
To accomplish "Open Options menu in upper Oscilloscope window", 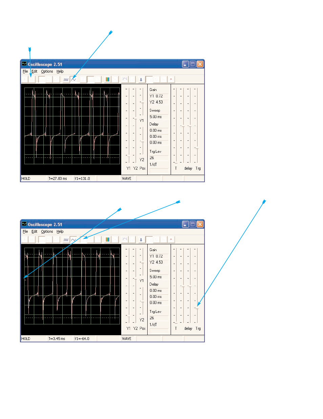I will [47, 71].
